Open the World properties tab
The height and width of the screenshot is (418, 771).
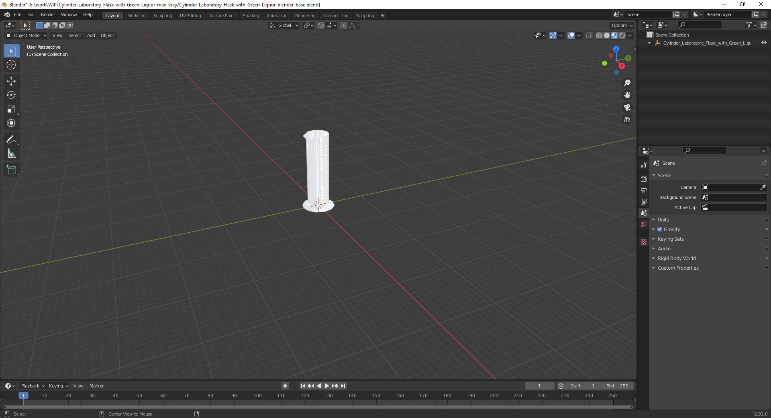(644, 224)
